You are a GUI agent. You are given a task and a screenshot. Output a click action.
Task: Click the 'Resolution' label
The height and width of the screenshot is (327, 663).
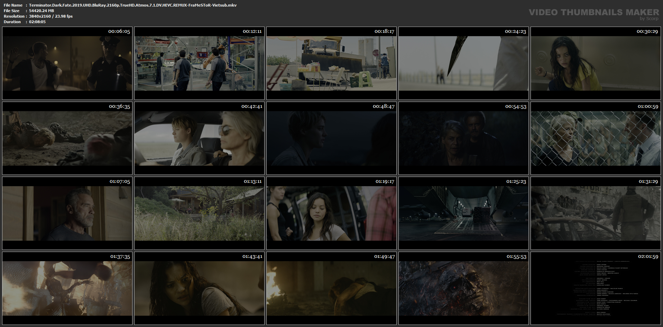pyautogui.click(x=14, y=16)
